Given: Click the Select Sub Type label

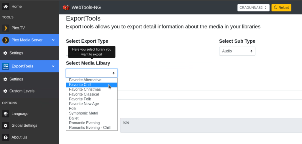Looking at the screenshot, I should [237, 41].
